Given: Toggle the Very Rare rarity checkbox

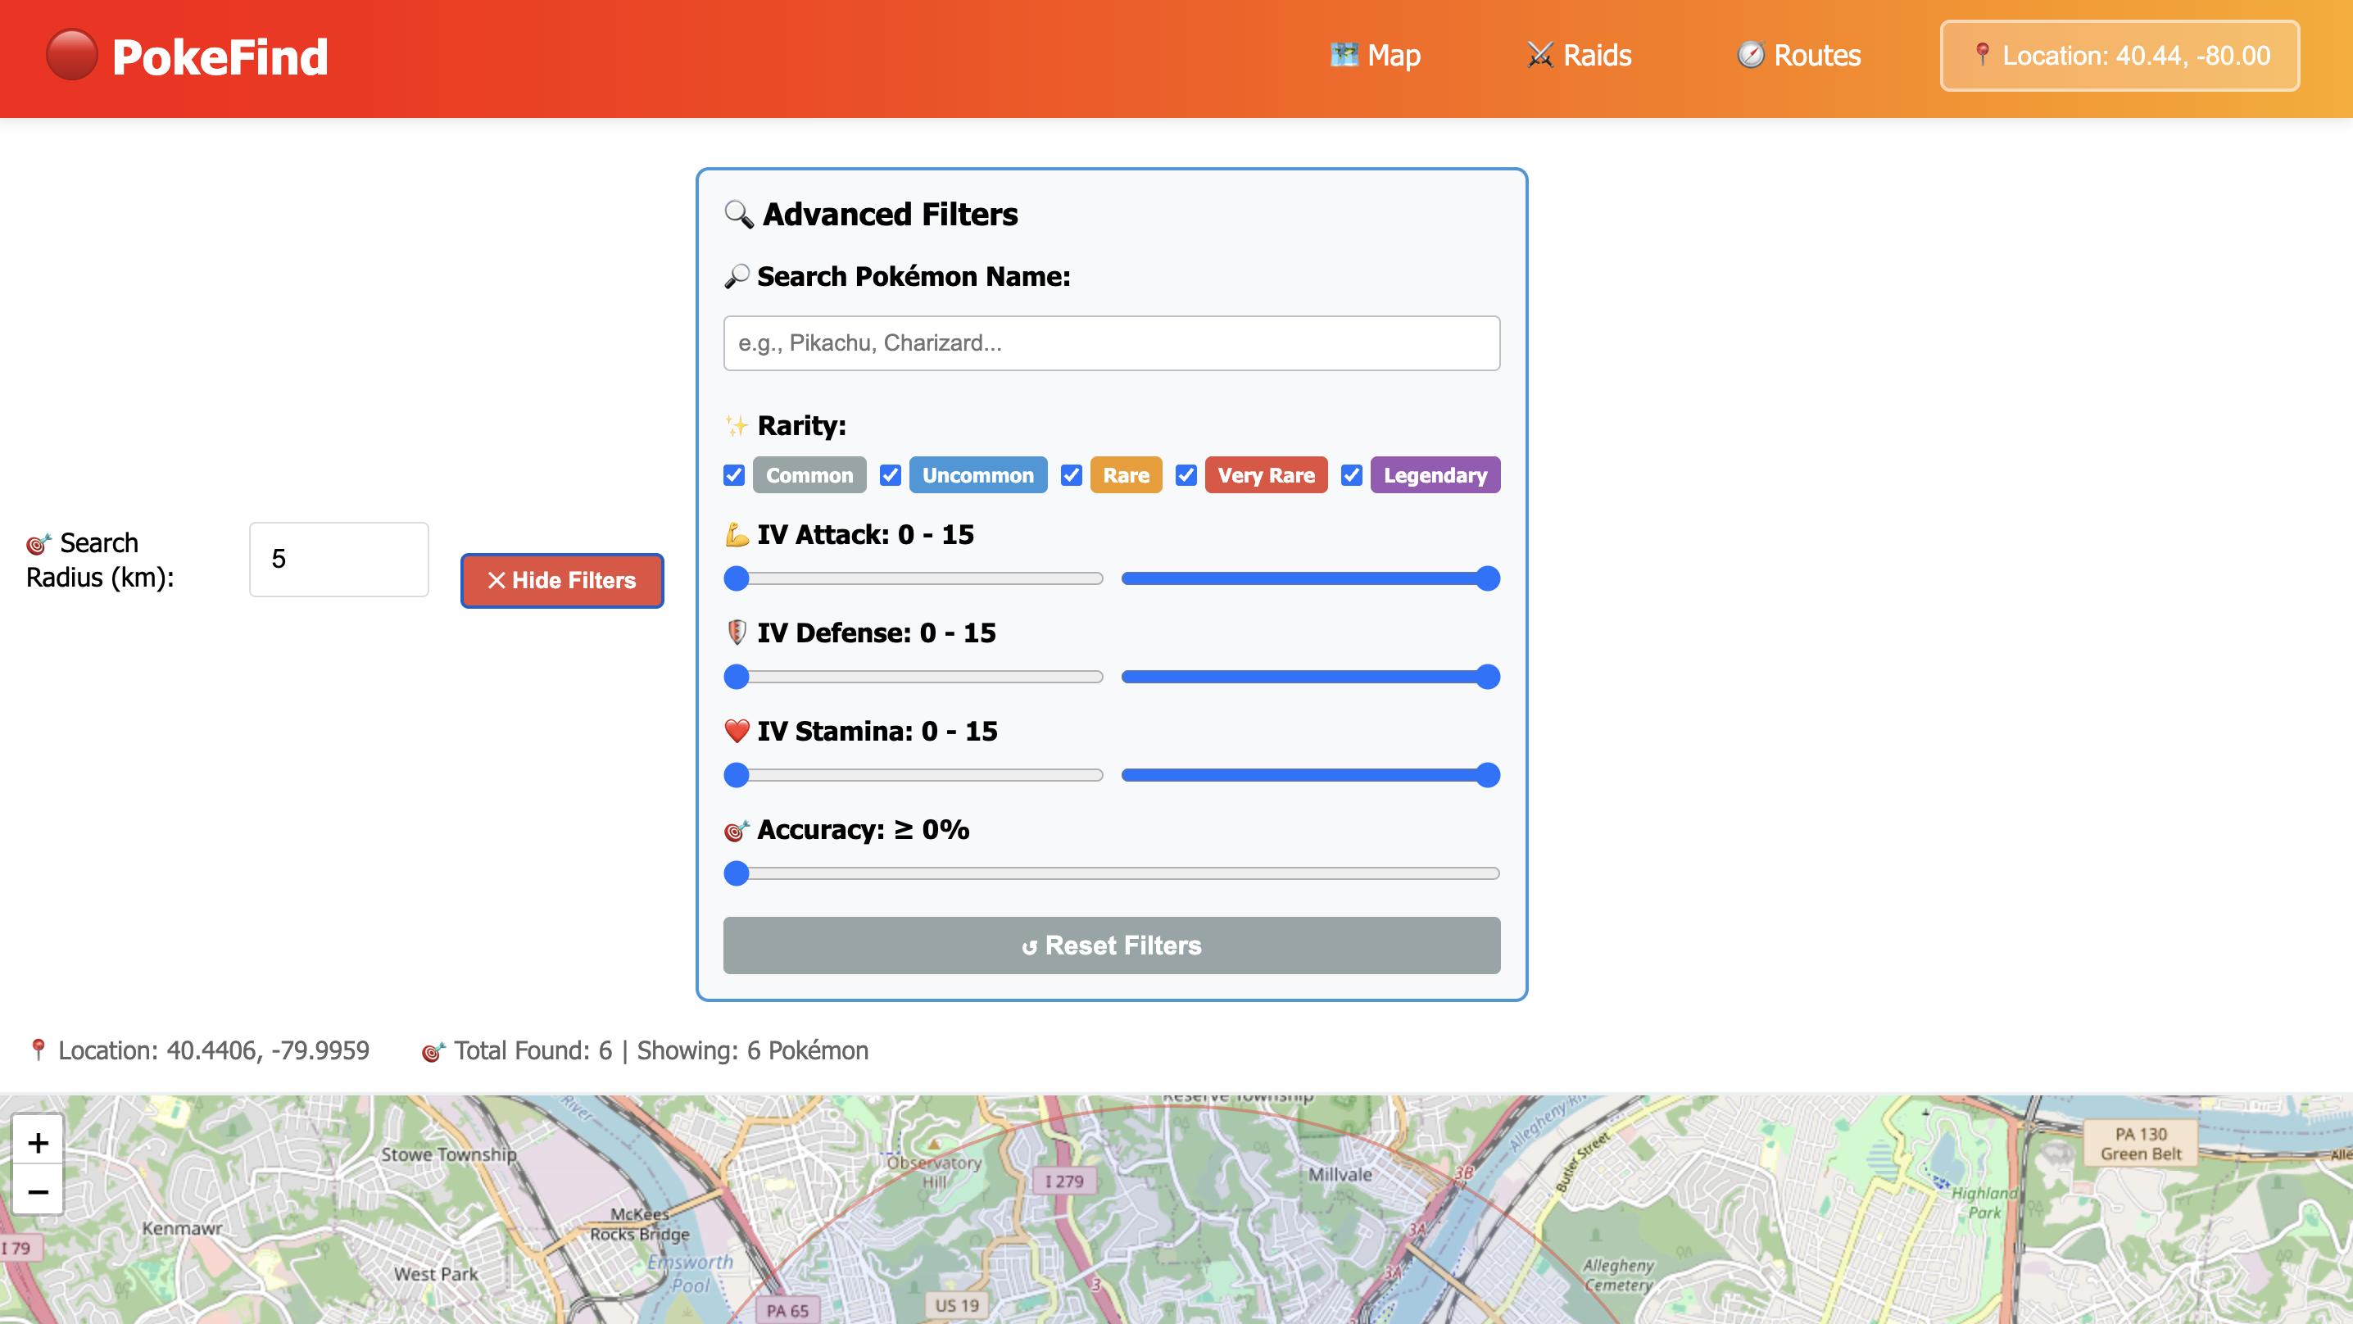Looking at the screenshot, I should click(x=1186, y=475).
